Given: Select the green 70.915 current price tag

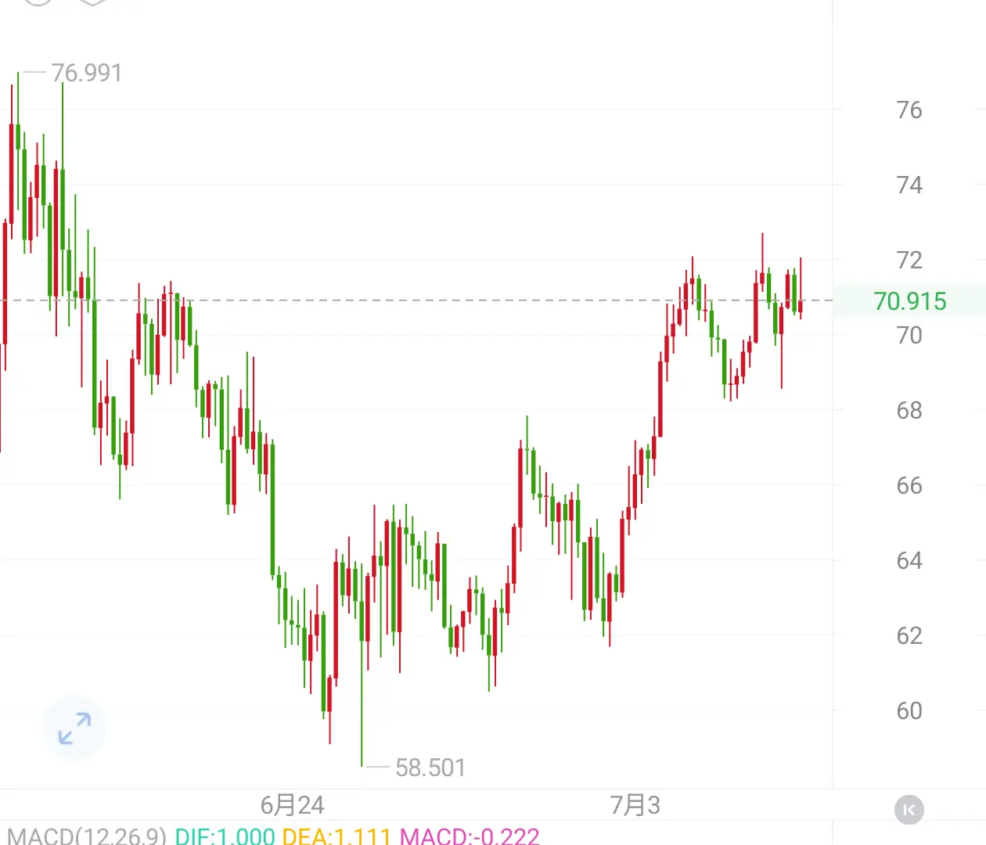Looking at the screenshot, I should point(909,300).
